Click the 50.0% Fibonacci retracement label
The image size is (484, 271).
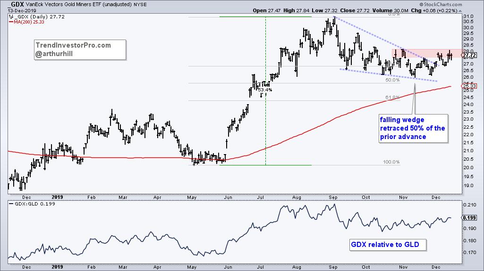click(392, 80)
